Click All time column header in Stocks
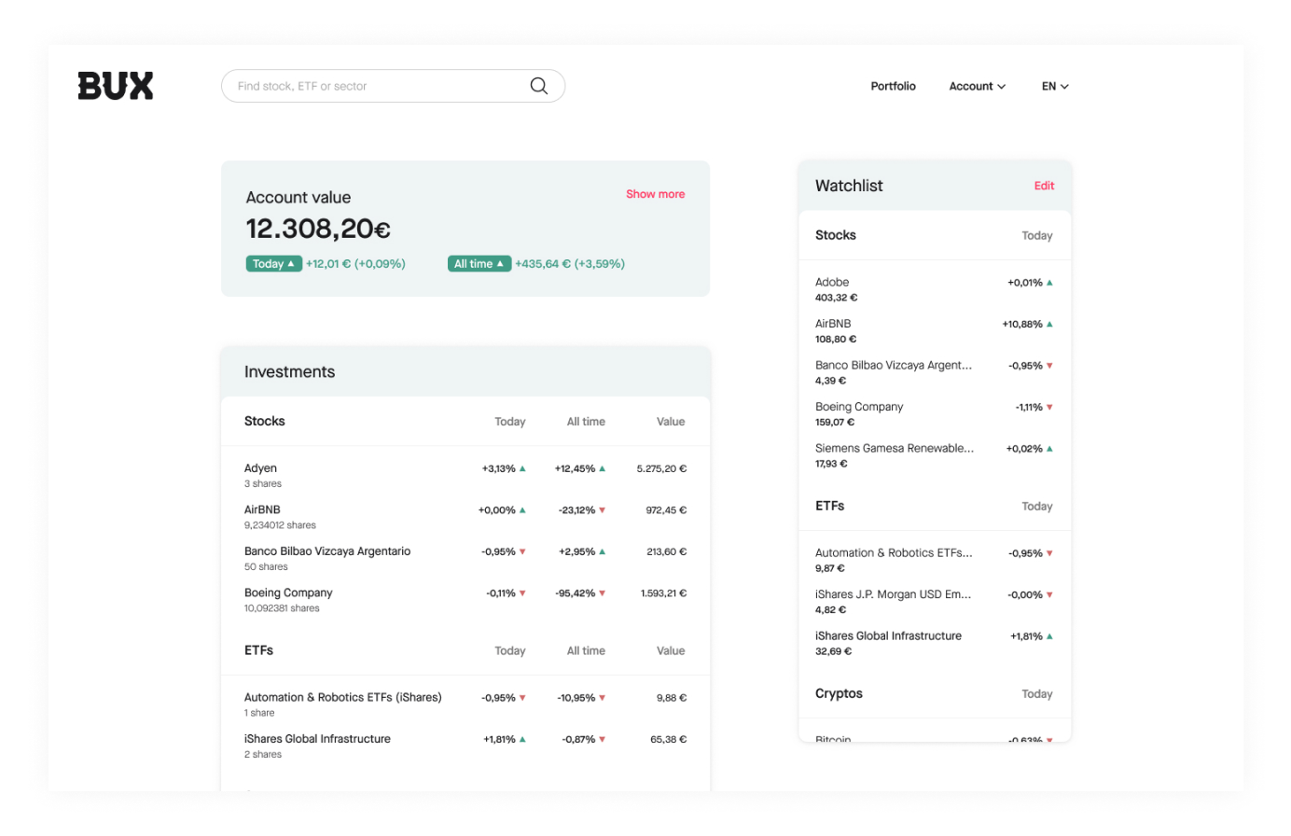This screenshot has height=836, width=1291. click(x=586, y=422)
